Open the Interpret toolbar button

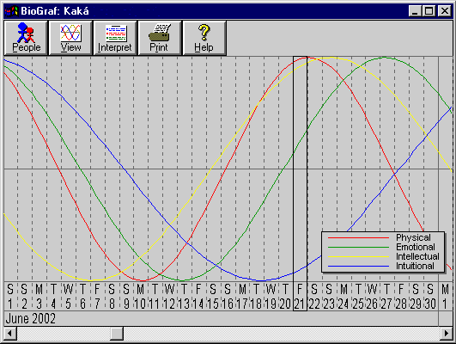click(115, 38)
